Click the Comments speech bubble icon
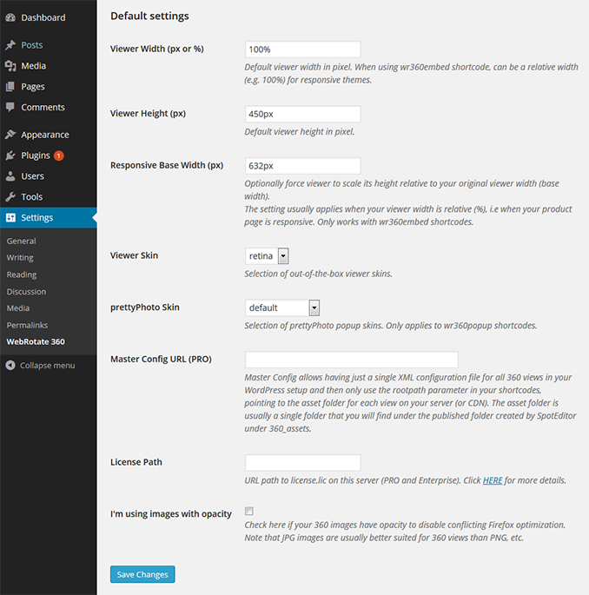The height and width of the screenshot is (595, 589). [x=10, y=108]
